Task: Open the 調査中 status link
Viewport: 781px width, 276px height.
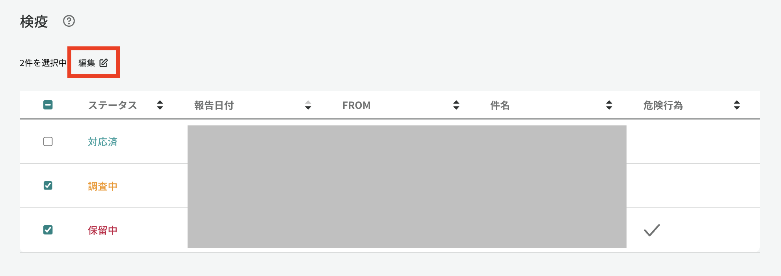Action: click(x=103, y=186)
